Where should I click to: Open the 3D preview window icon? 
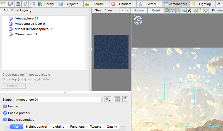point(32,4)
